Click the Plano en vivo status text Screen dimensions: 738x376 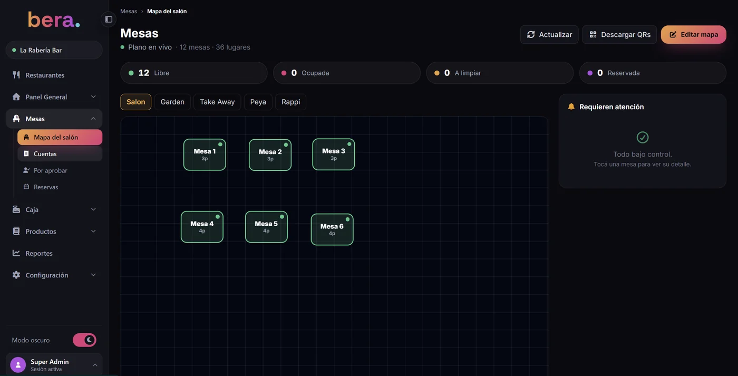150,47
